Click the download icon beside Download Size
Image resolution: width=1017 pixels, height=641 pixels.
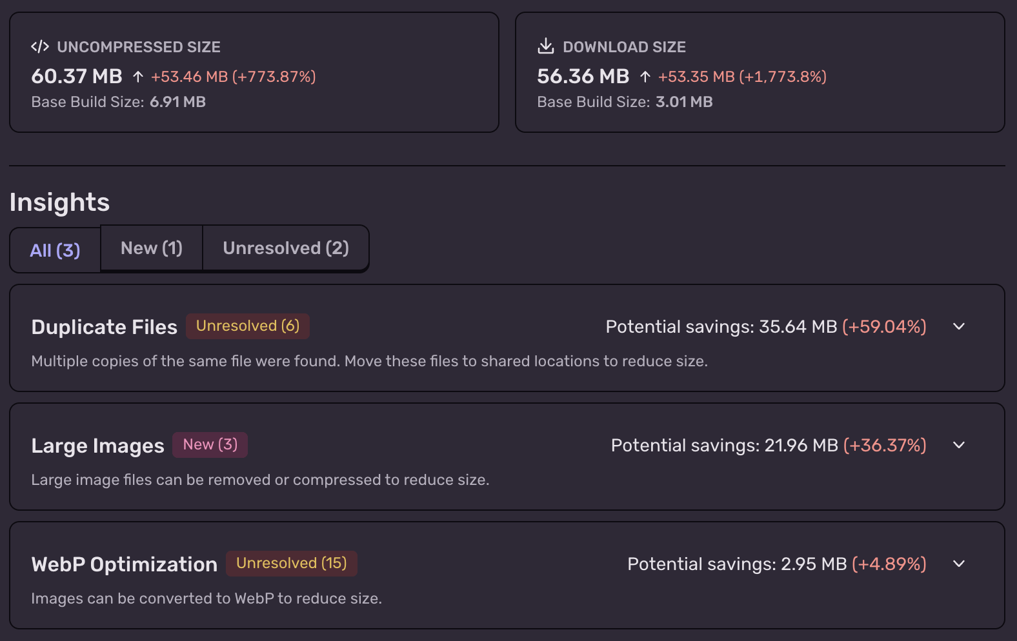pyautogui.click(x=546, y=46)
